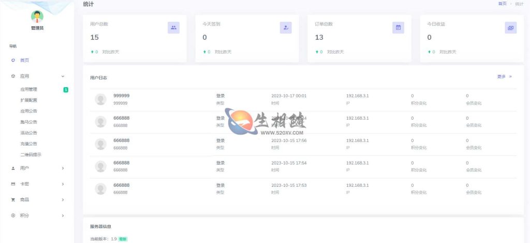Open the 跑马公告 submenu item
This screenshot has height=243, width=530.
coord(29,122)
